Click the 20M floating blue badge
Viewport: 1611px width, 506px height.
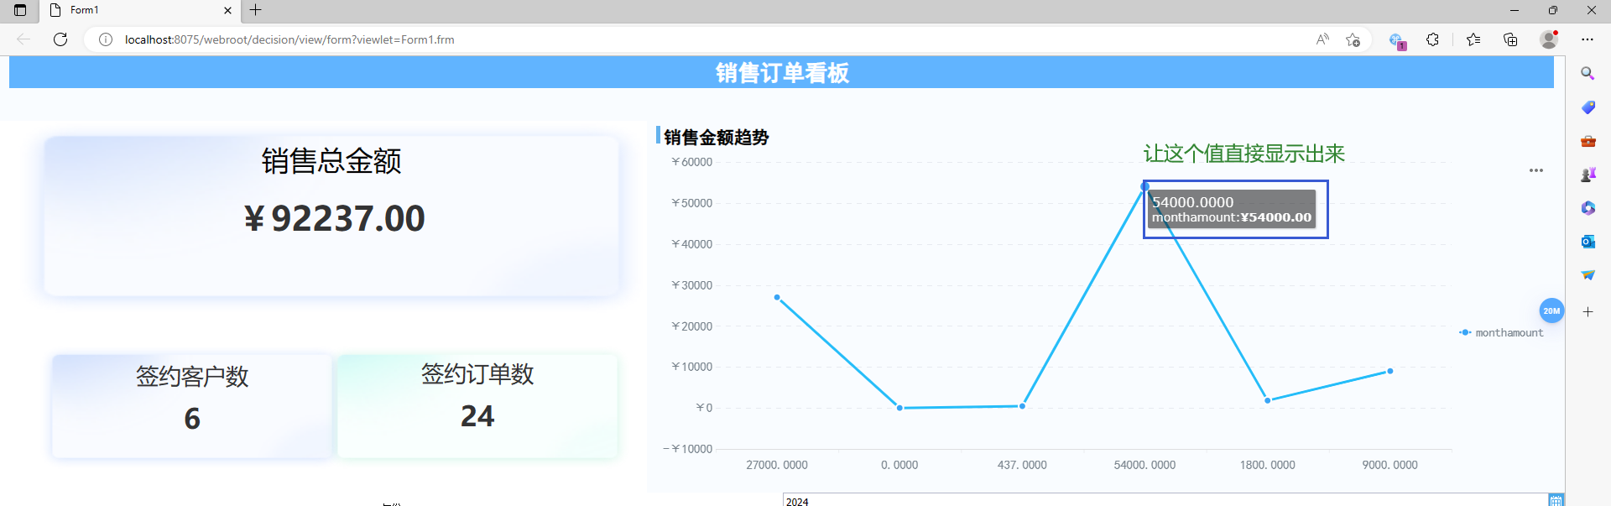[1551, 310]
